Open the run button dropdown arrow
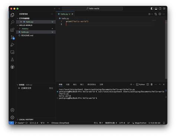 pyautogui.click(x=152, y=14)
